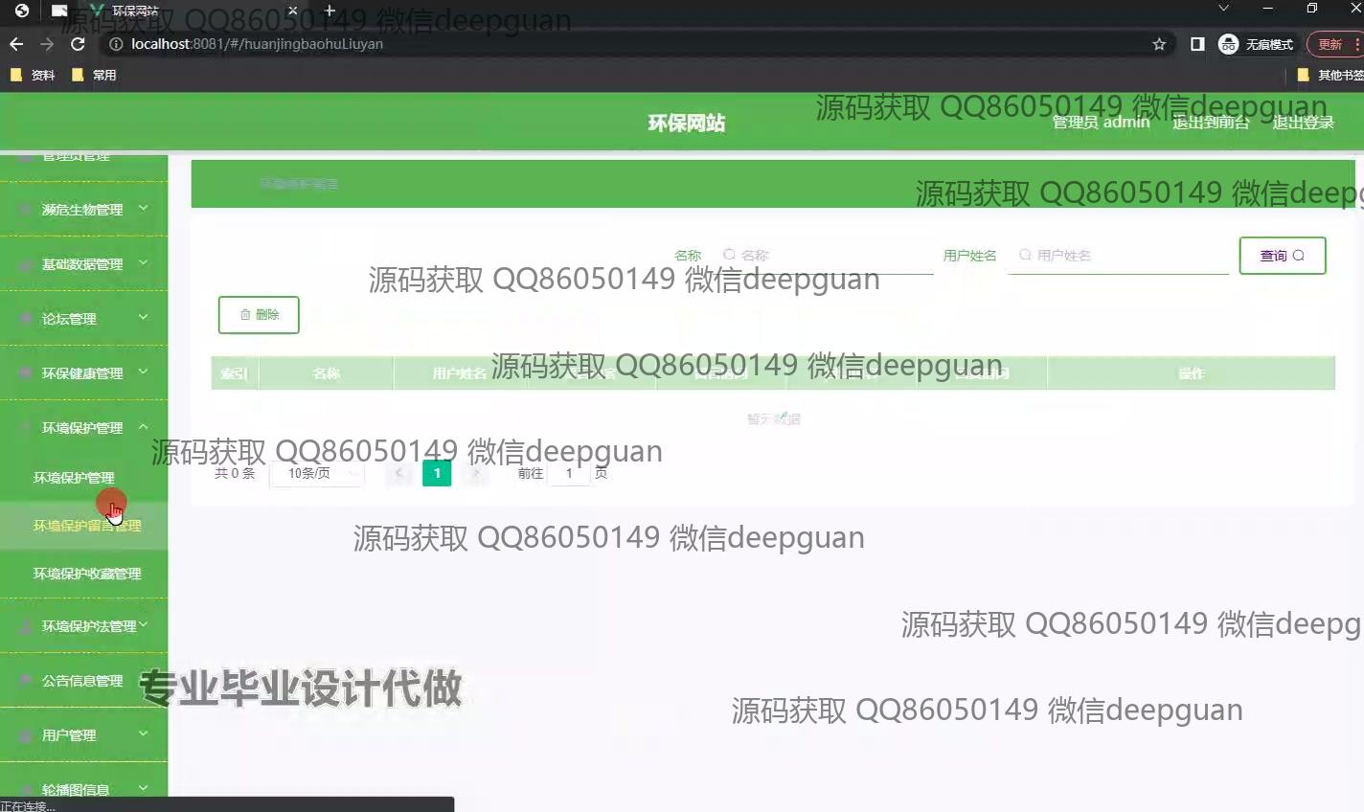This screenshot has width=1364, height=812.
Task: Open the 环境保护收藏管理 submenu page
Action: click(x=84, y=574)
